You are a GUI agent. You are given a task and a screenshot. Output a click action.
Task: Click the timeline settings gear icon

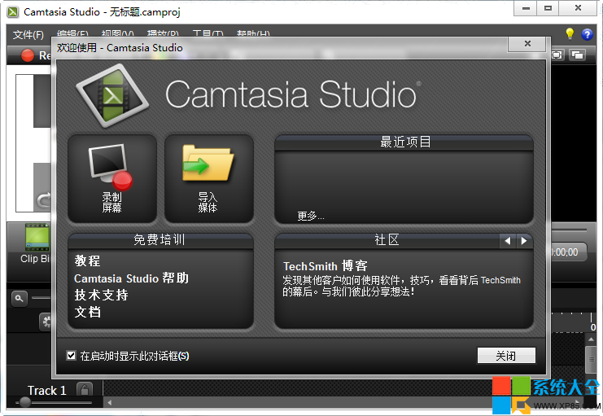click(x=46, y=322)
